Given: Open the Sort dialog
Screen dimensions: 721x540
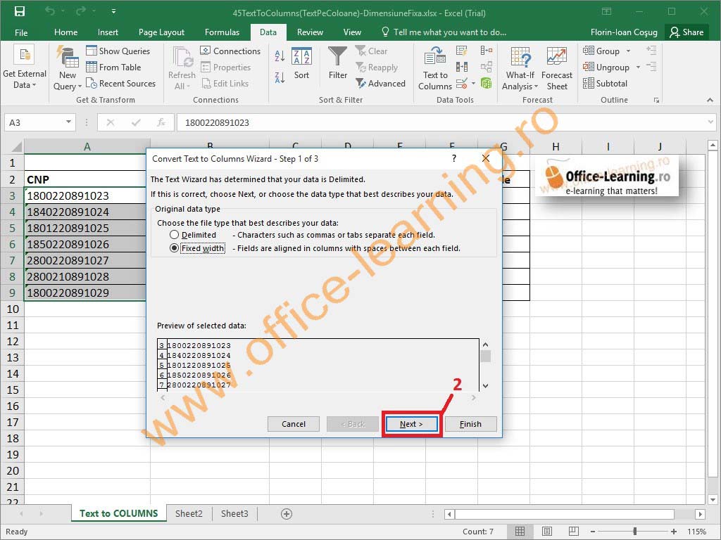Looking at the screenshot, I should tap(301, 63).
